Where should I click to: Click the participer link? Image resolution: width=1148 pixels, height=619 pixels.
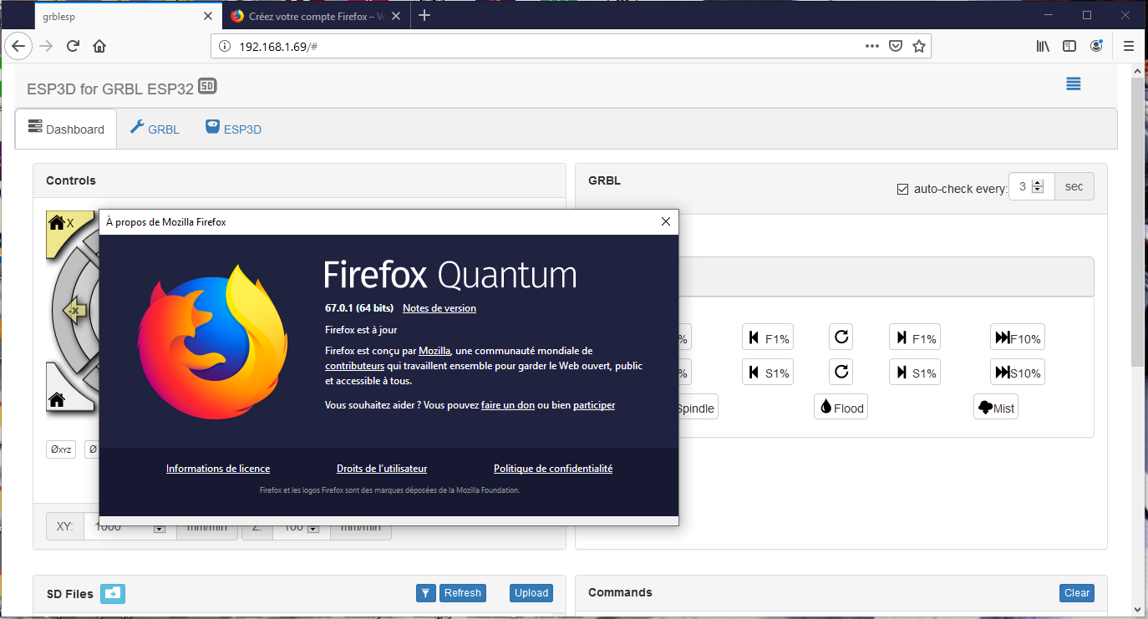click(x=594, y=405)
